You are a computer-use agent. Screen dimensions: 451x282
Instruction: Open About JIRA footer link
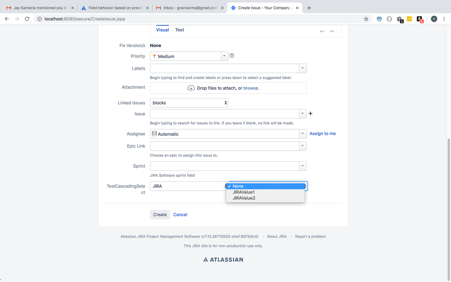(x=277, y=236)
